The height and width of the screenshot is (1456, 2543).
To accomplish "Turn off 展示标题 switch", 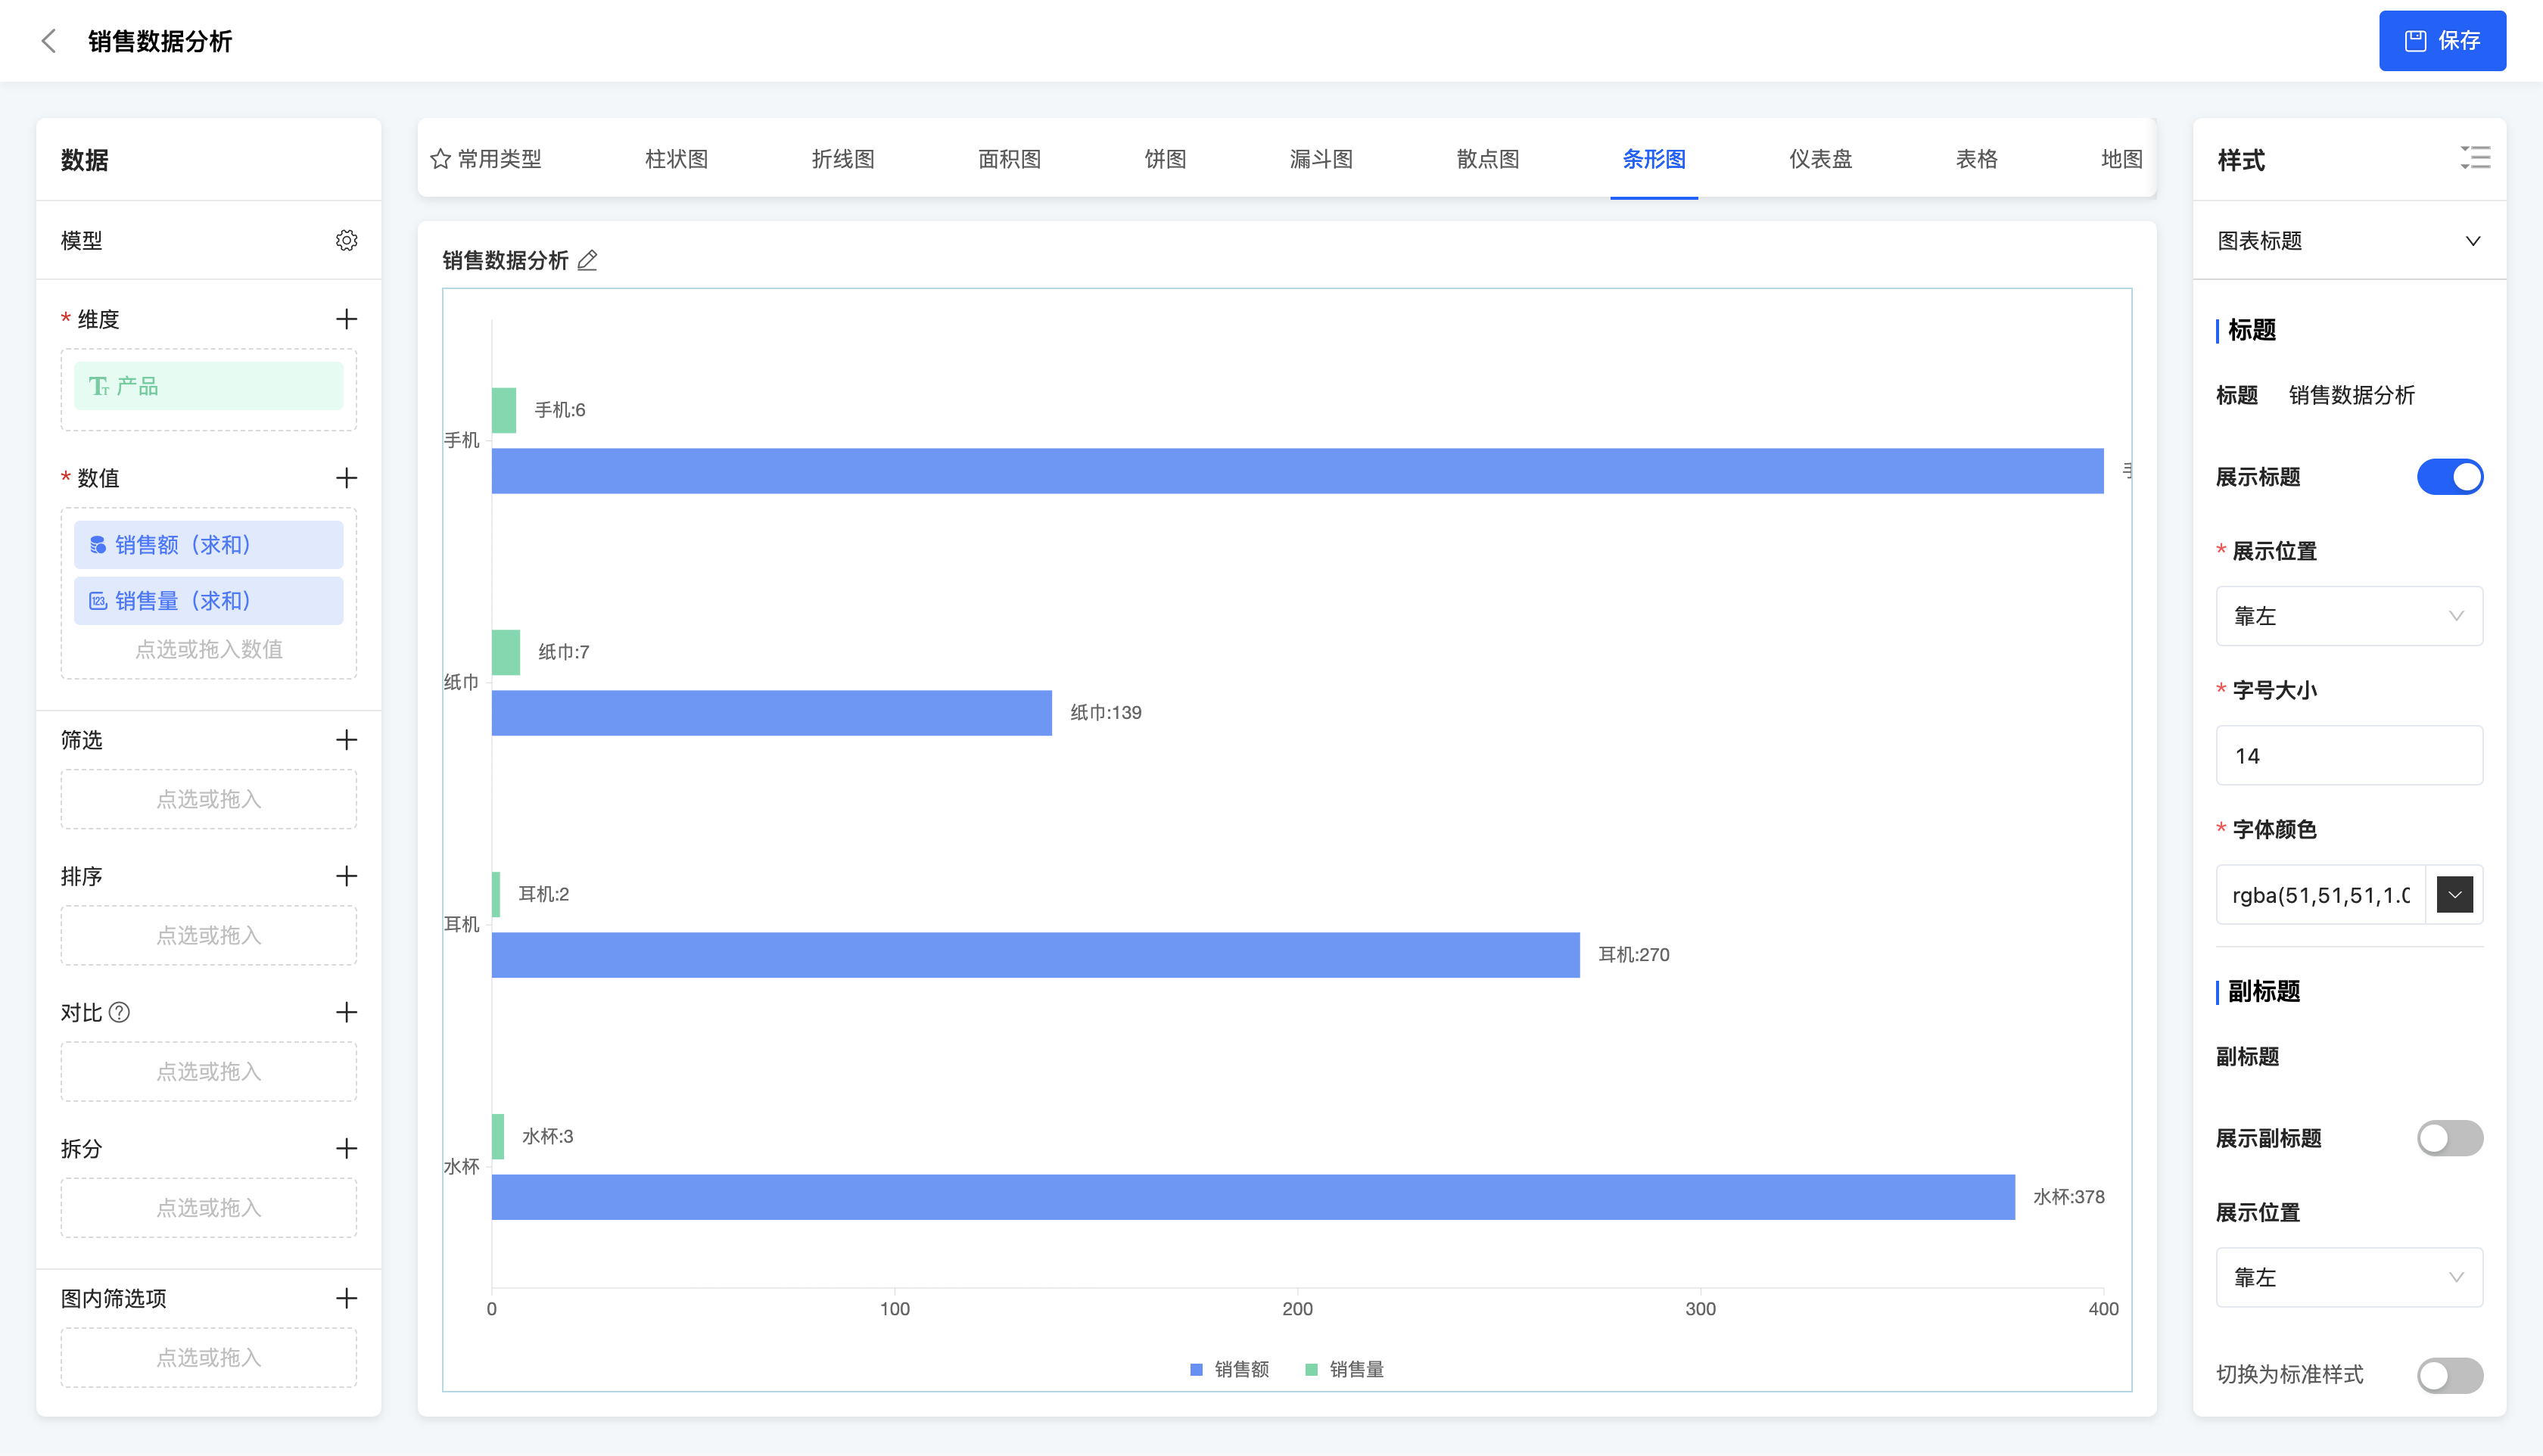I will tap(2449, 477).
